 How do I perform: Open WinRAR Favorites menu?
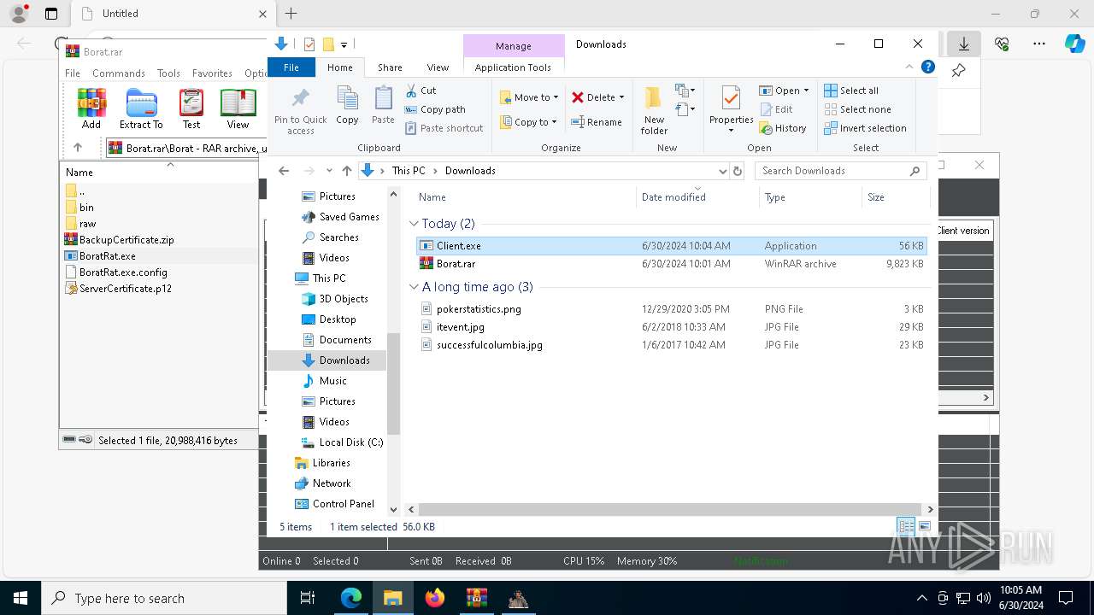coord(212,73)
